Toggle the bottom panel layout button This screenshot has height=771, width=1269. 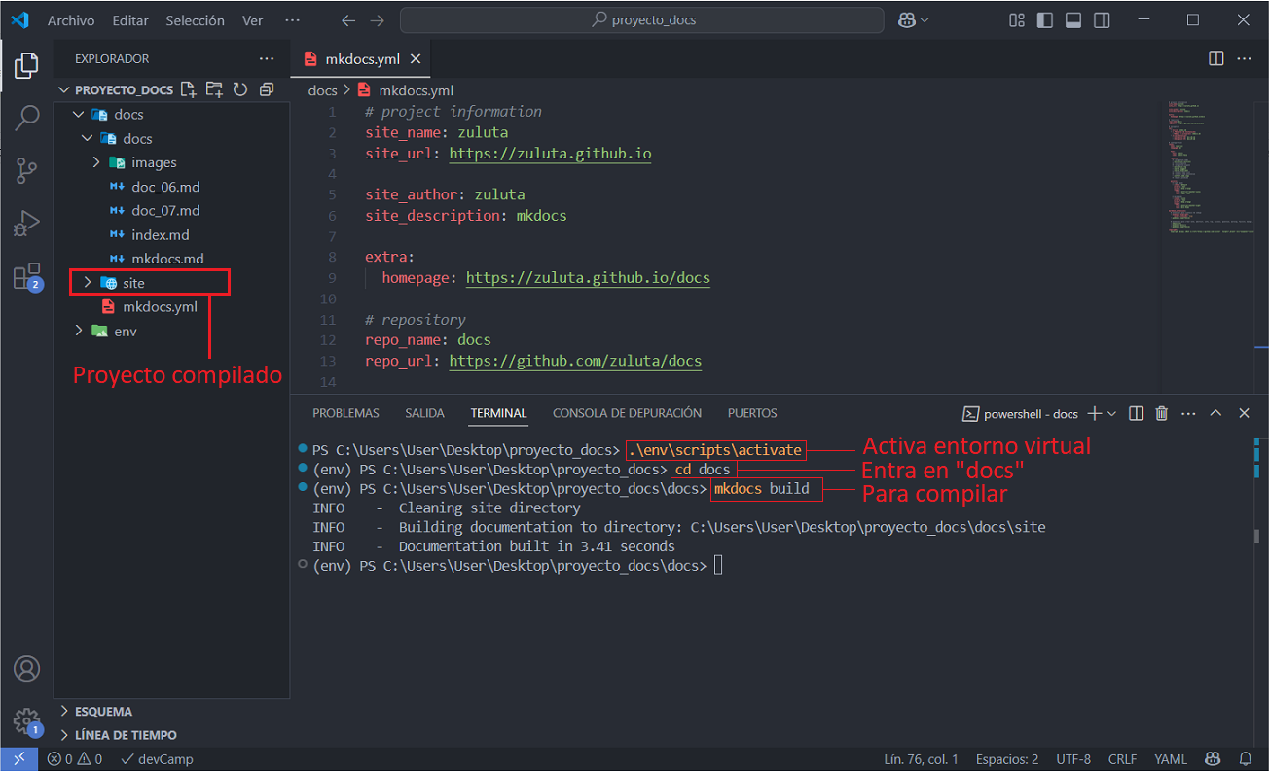[1073, 20]
